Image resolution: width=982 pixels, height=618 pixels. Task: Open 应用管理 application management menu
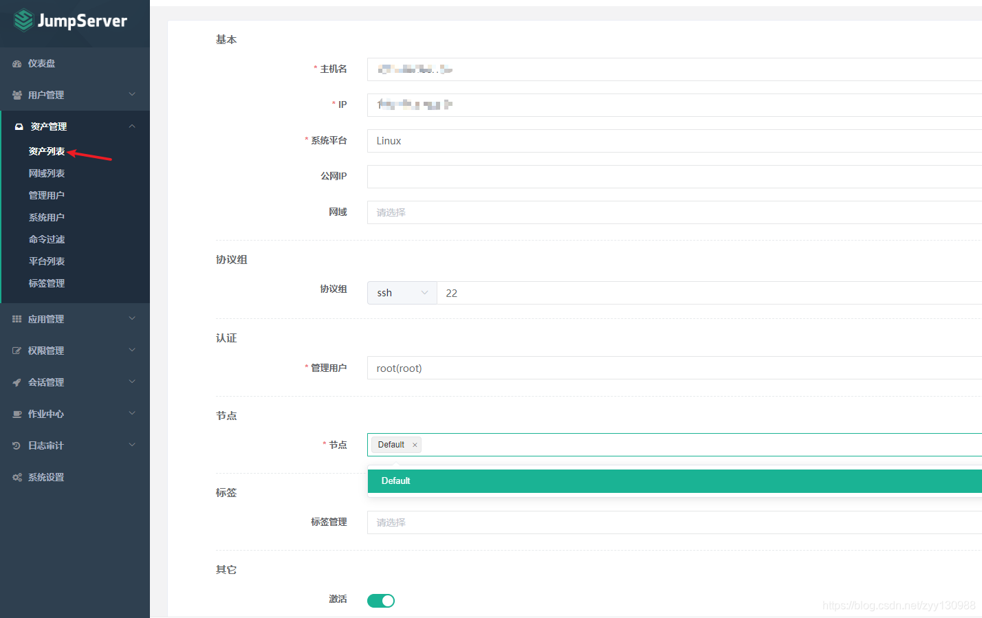(75, 319)
